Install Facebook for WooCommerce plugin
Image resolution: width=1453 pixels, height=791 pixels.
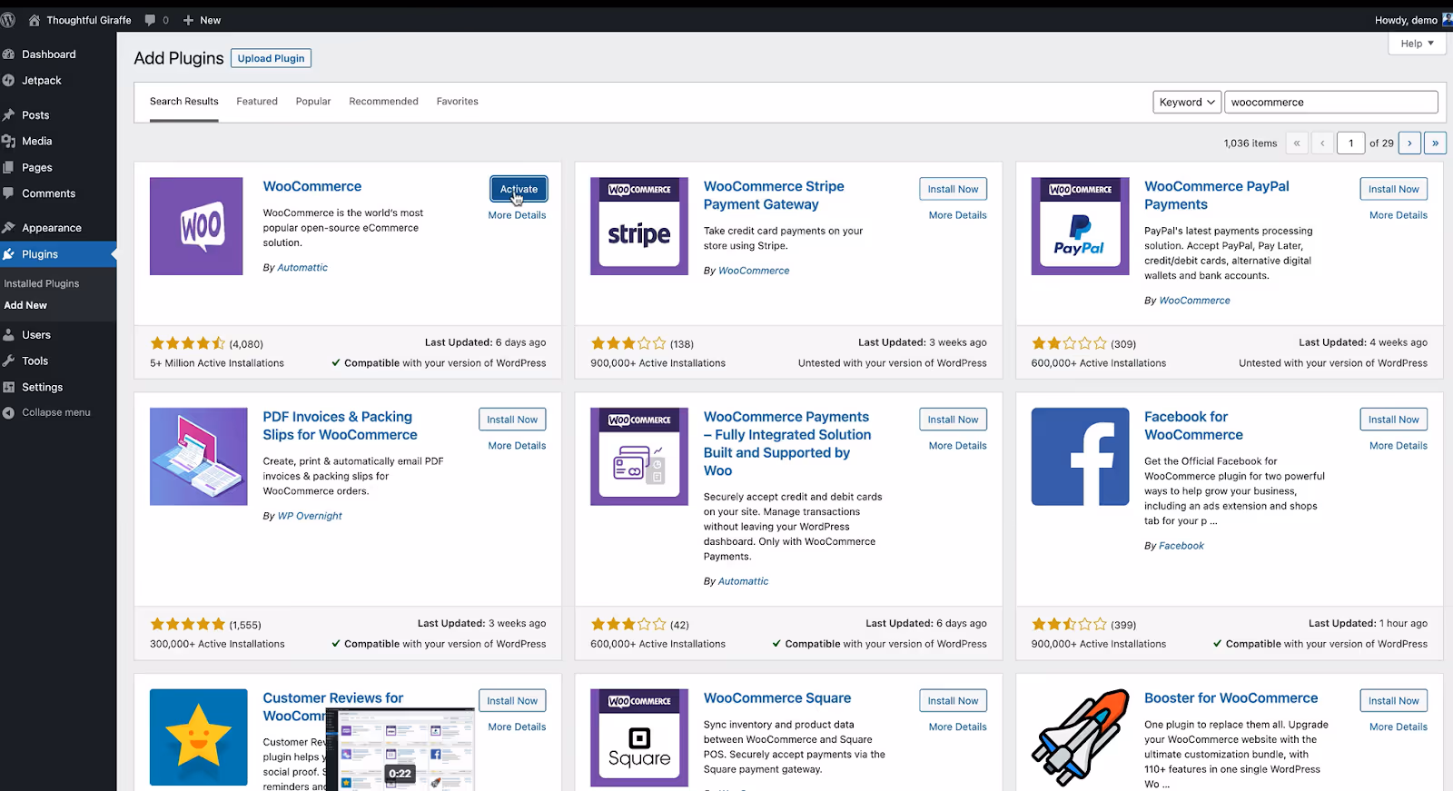1394,420
